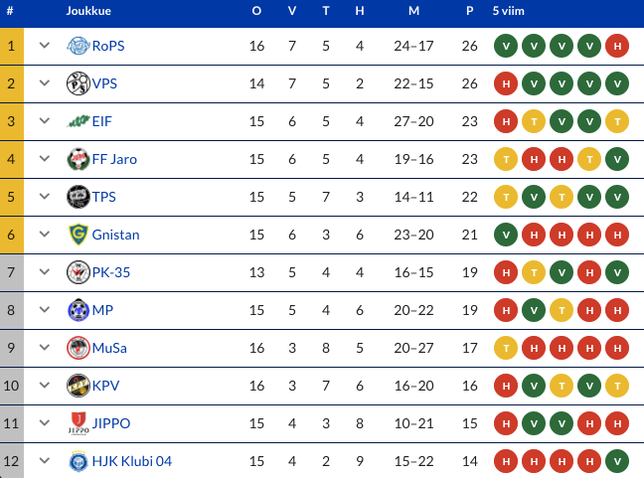This screenshot has height=478, width=644.
Task: Expand the RoPS row details
Action: (44, 46)
